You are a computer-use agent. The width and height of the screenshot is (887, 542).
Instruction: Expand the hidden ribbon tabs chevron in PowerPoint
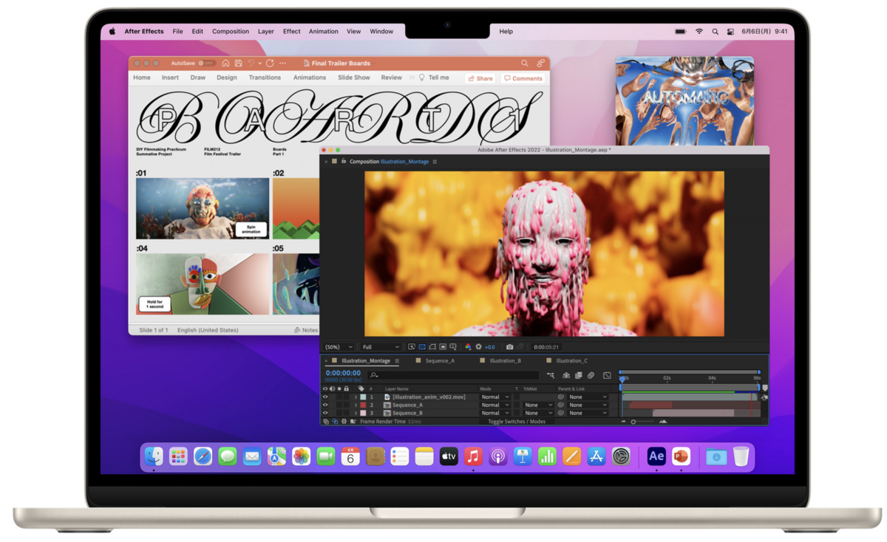(x=412, y=78)
